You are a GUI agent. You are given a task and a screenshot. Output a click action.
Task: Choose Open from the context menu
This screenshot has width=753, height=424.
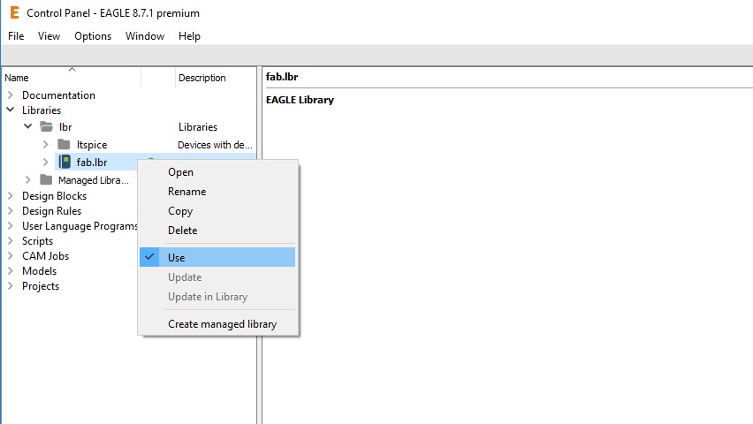(217, 172)
